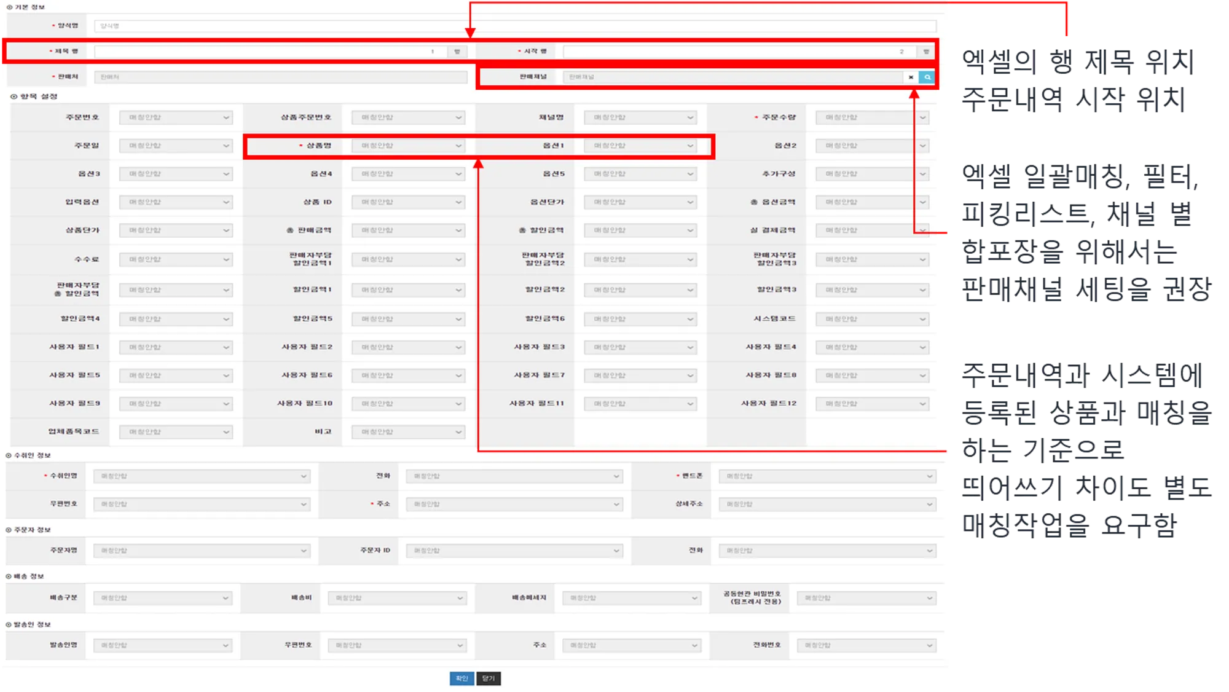The image size is (1229, 692).
Task: Toggle the 발송인 정보 section icon
Action: pos(9,624)
